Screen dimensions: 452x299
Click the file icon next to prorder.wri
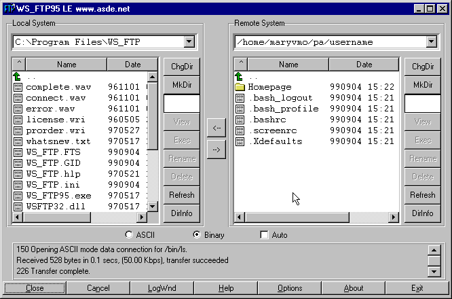click(x=18, y=131)
